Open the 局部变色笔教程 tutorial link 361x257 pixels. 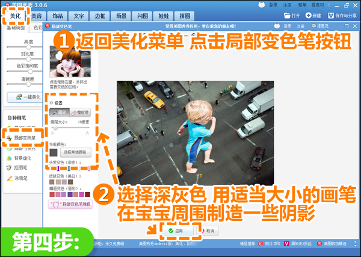point(70,204)
